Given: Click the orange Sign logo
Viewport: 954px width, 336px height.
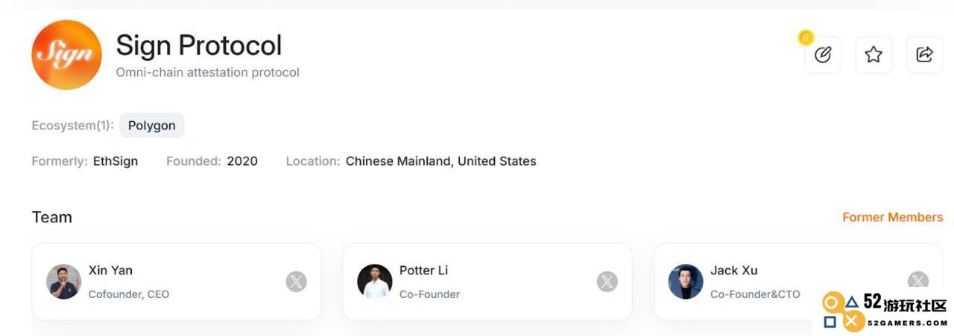Looking at the screenshot, I should [x=66, y=55].
